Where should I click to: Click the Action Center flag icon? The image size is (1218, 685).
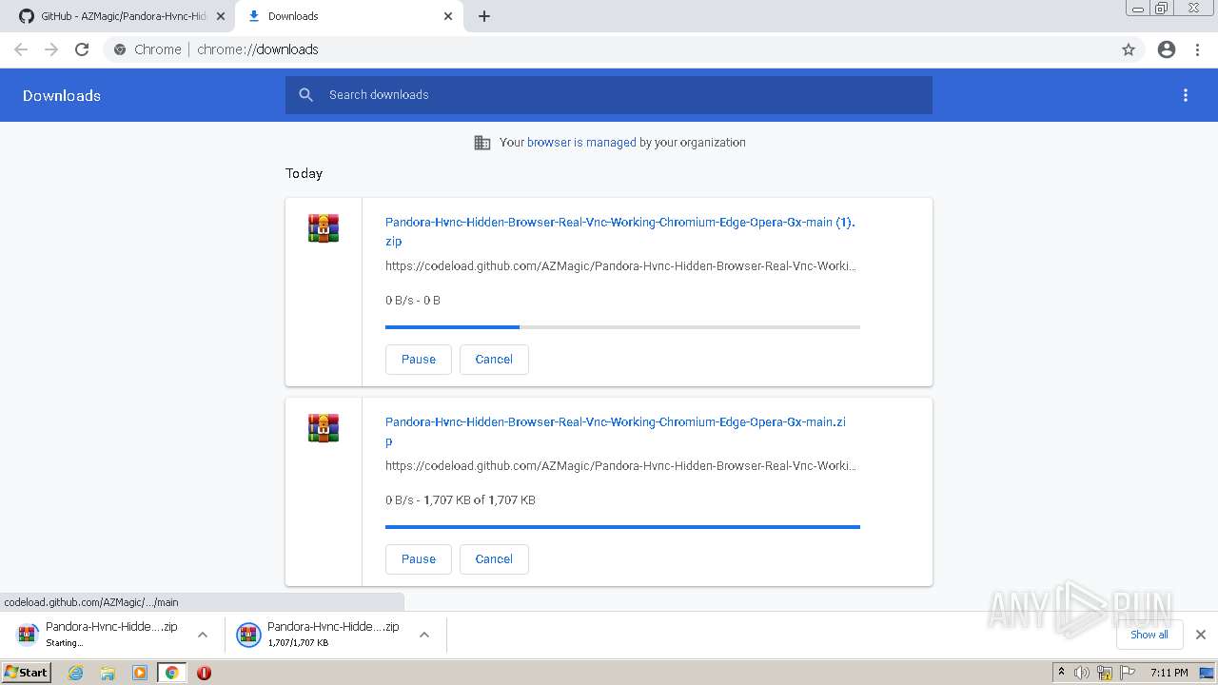(1127, 673)
